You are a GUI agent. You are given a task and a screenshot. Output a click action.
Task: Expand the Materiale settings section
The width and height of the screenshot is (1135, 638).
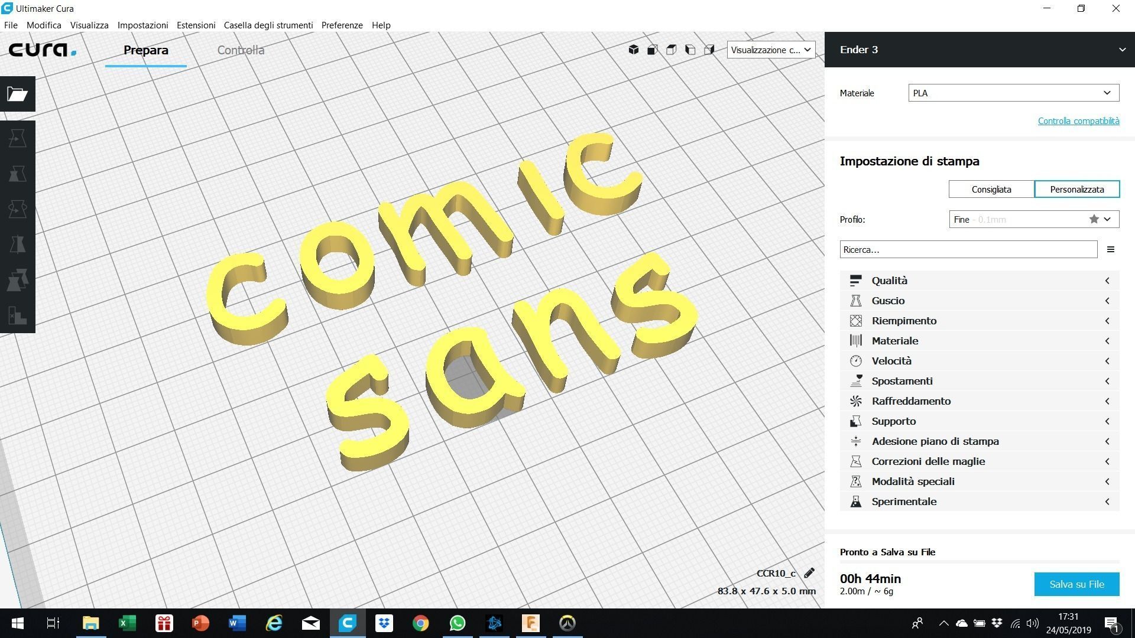[980, 341]
